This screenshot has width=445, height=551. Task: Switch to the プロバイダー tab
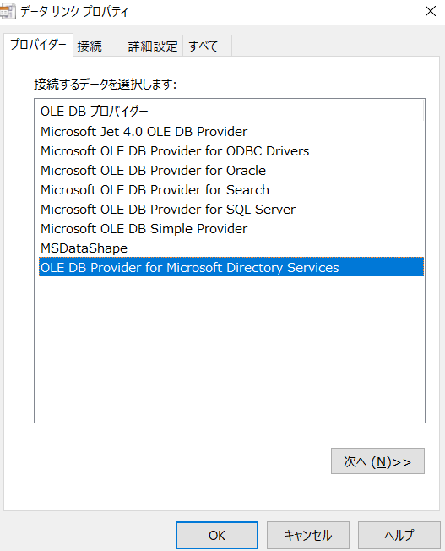[38, 45]
